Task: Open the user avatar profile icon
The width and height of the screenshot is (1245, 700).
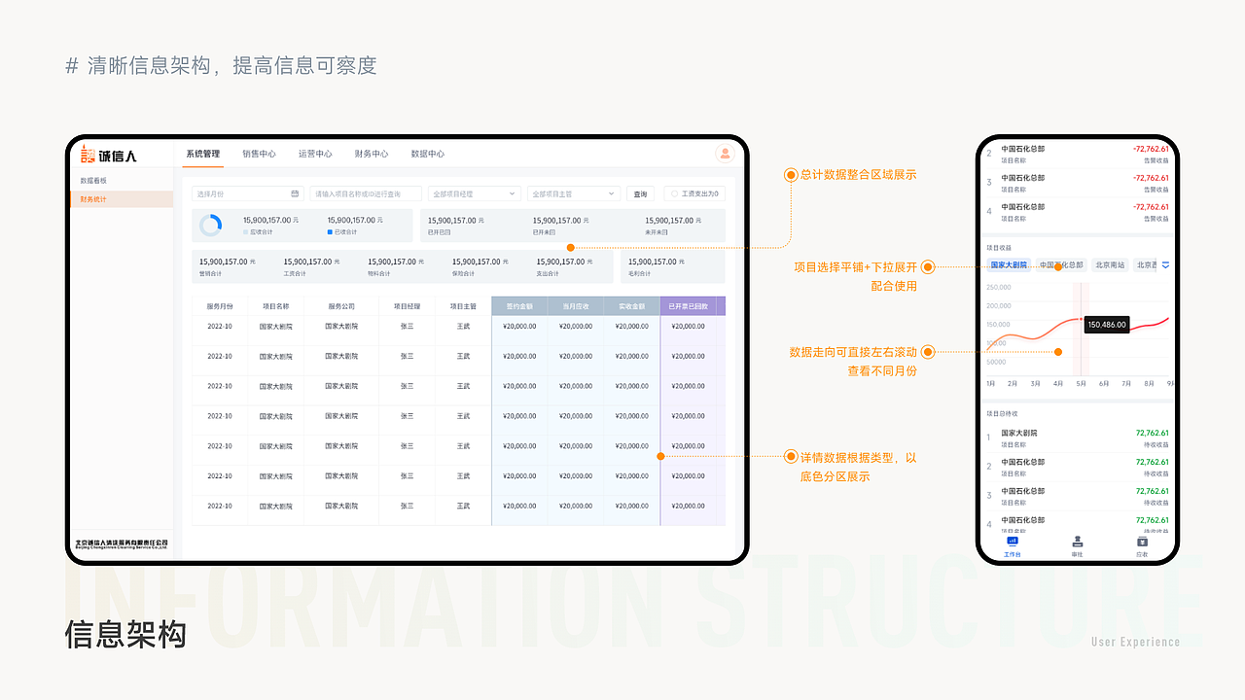Action: (x=725, y=154)
